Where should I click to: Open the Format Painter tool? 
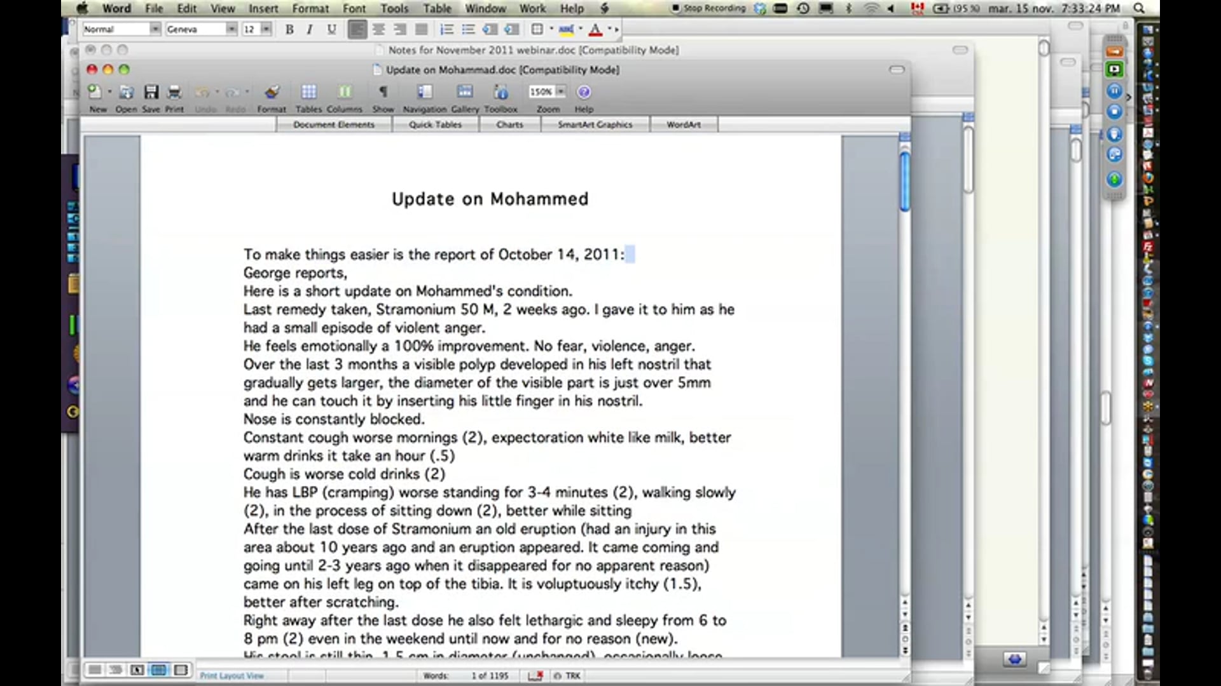[x=272, y=92]
